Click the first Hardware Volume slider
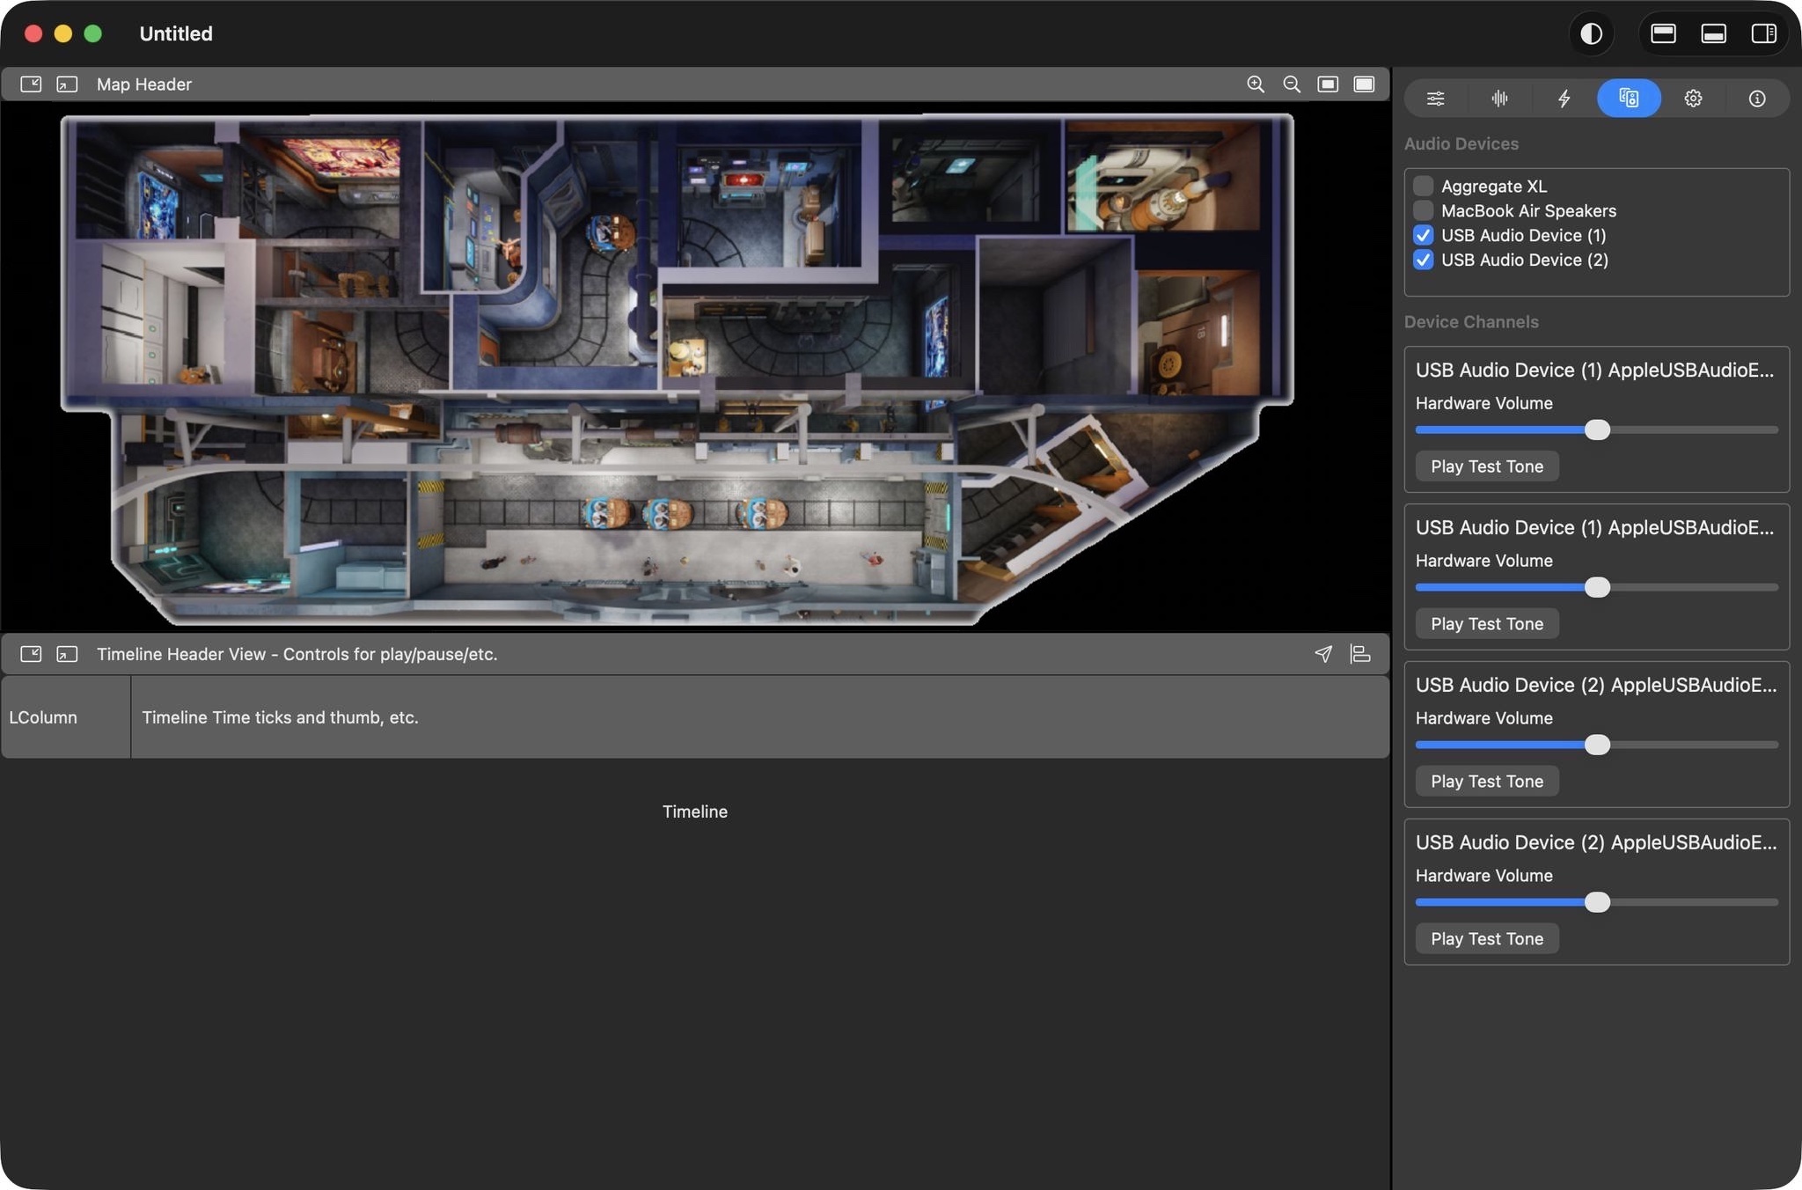Screen dimensions: 1802x1190 coord(1596,430)
